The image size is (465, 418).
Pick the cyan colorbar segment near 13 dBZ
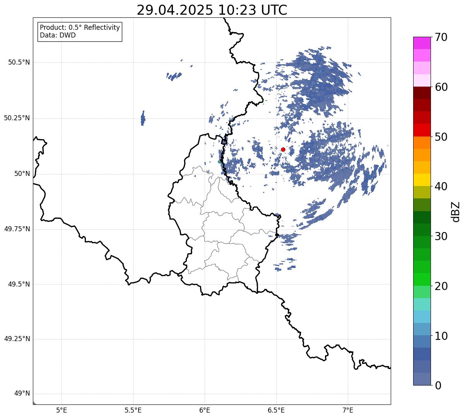(422, 317)
